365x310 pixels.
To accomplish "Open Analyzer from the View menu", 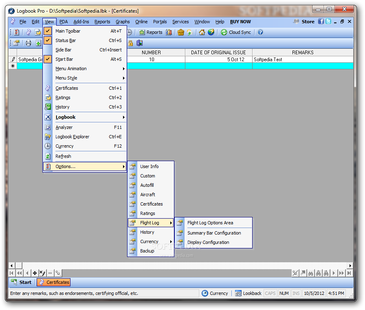I will click(85, 127).
